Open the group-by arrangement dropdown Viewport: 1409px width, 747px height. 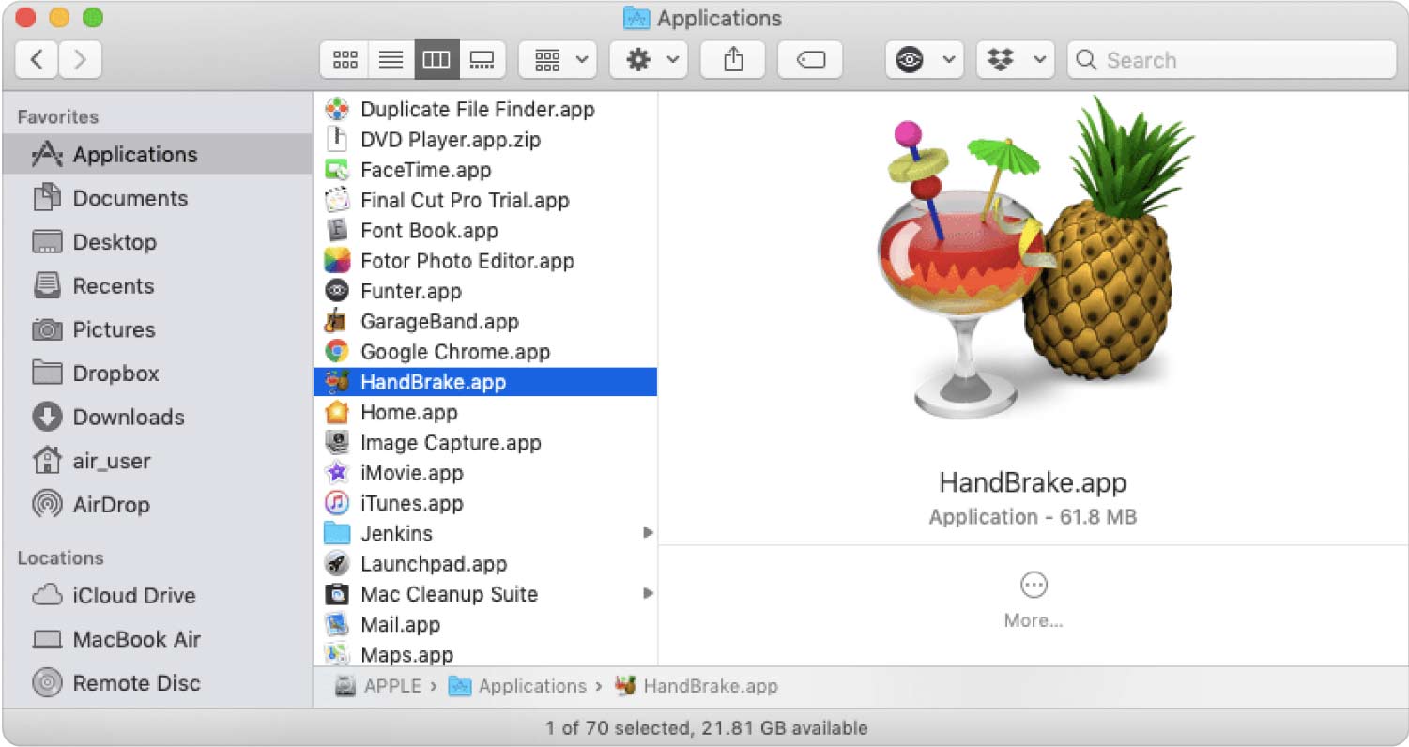click(558, 60)
